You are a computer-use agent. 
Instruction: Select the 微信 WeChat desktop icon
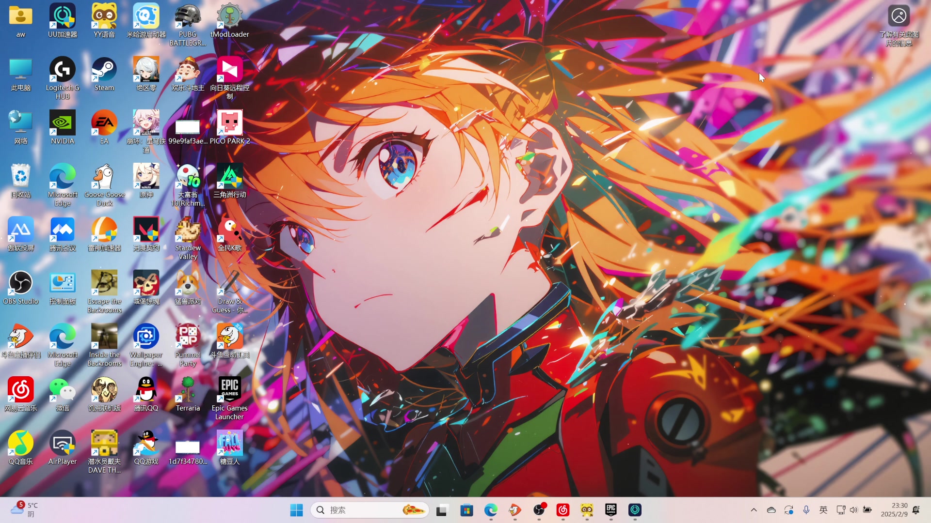pyautogui.click(x=63, y=394)
